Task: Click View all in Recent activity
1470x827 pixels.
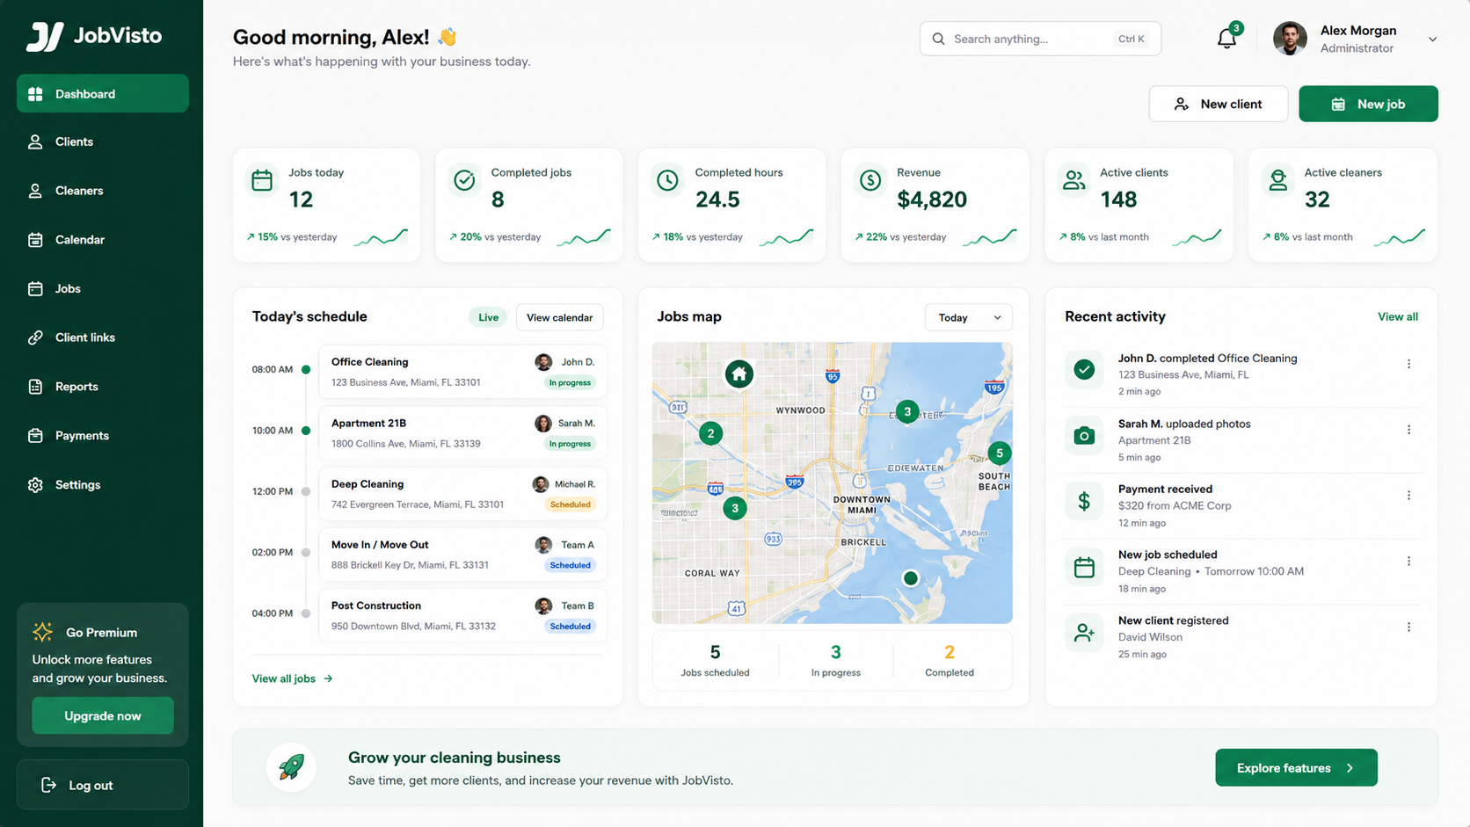Action: pyautogui.click(x=1397, y=316)
